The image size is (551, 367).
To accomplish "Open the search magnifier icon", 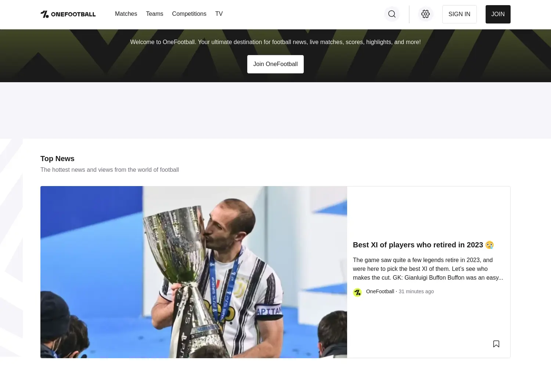I will (x=392, y=14).
